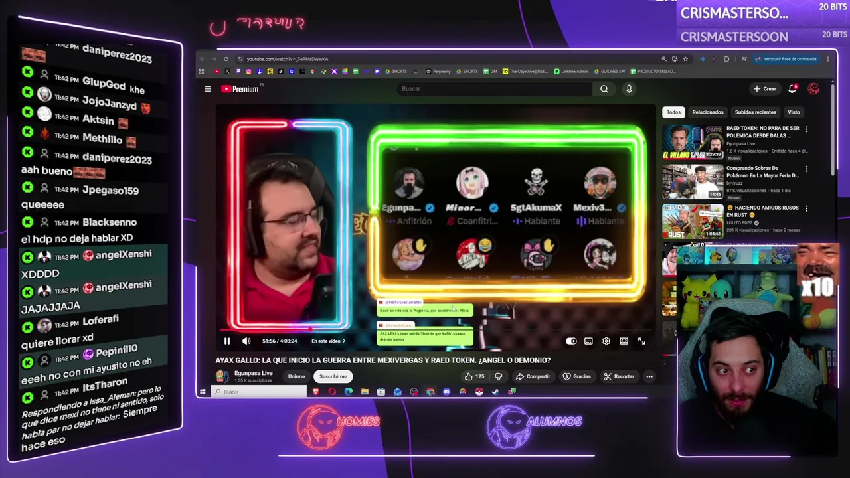The image size is (850, 478).
Task: Open File Explorer from the taskbar
Action: 365,392
